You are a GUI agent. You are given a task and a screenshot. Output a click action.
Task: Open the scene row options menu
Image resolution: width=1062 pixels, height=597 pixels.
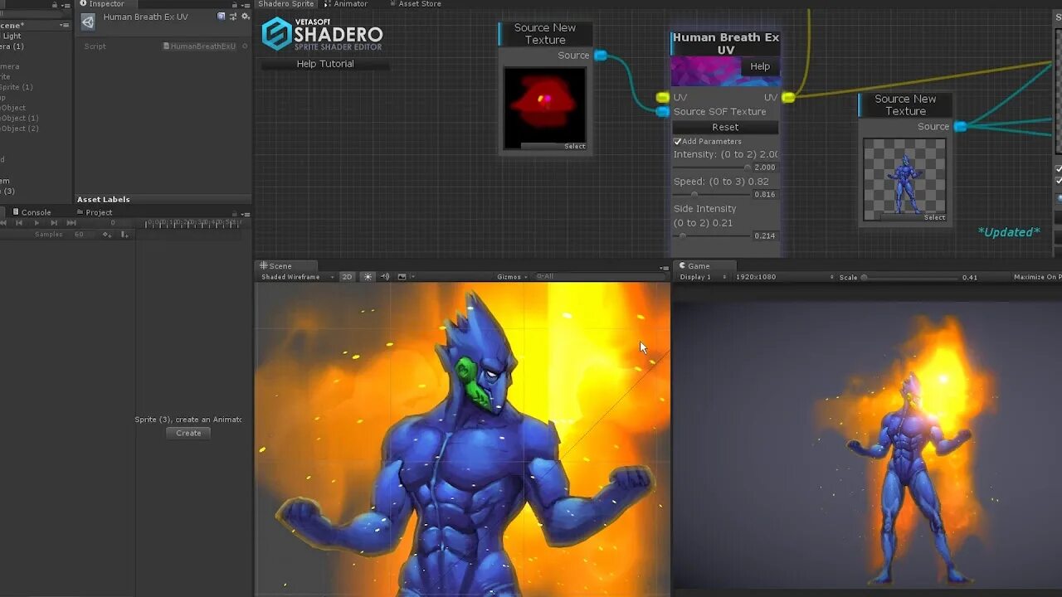65,26
